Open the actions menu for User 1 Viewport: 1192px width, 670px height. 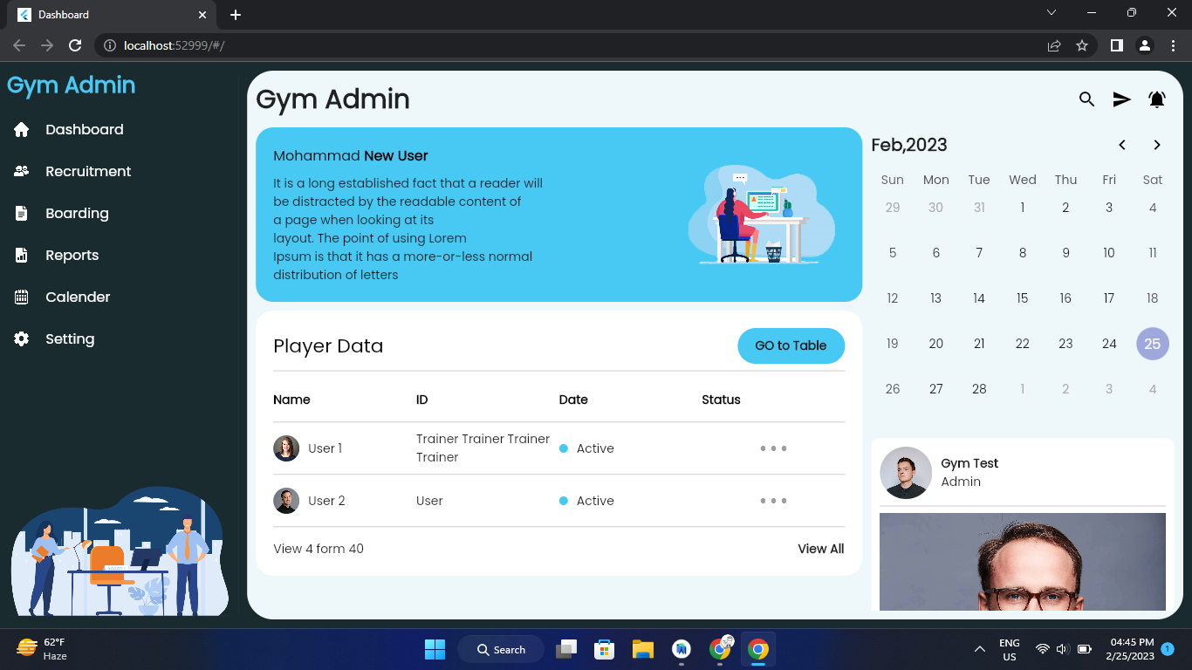(773, 448)
